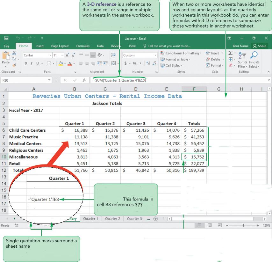Screen dimensions: 272x262
Task: Toggle underline formatting
Action: pyautogui.click(x=37, y=63)
